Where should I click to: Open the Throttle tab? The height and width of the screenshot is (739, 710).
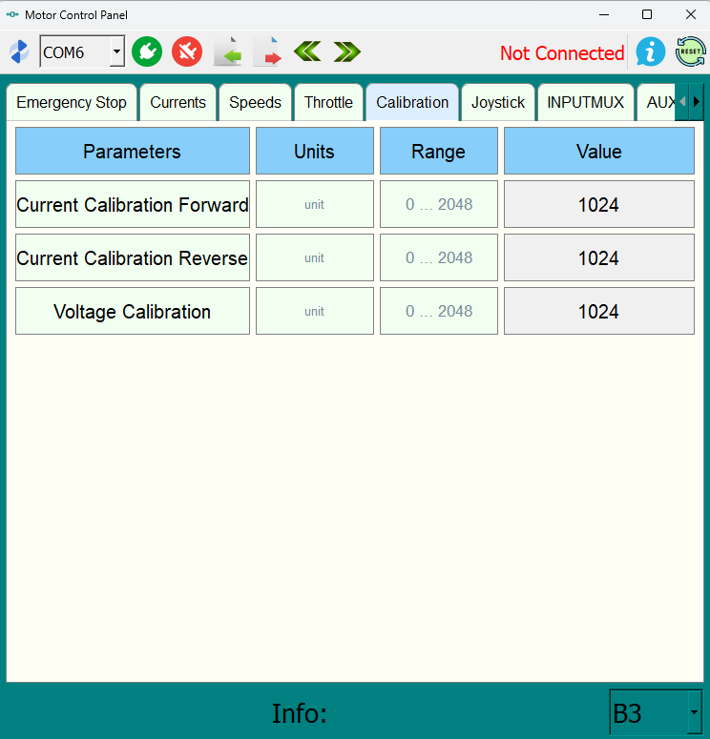tap(328, 102)
